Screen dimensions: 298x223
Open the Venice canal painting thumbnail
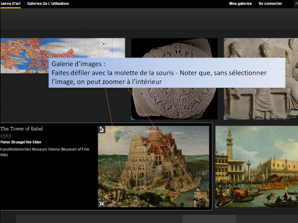pyautogui.click(x=257, y=167)
